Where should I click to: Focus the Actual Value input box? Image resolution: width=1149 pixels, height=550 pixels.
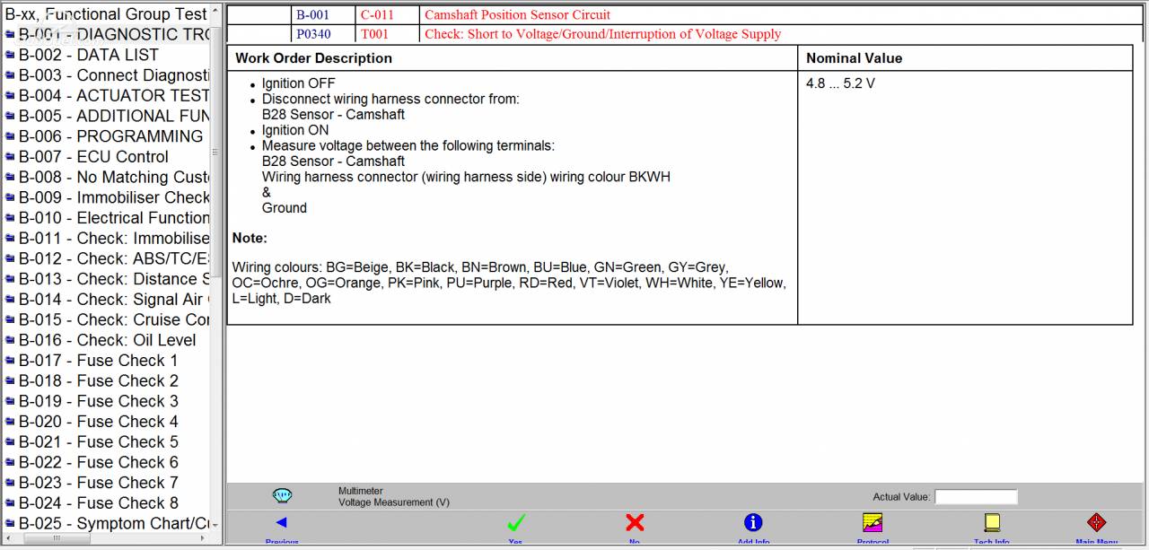click(976, 496)
